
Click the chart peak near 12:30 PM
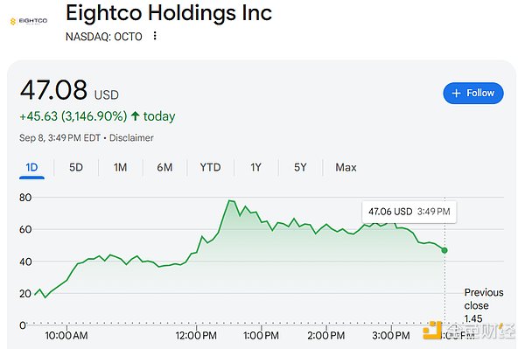pyautogui.click(x=229, y=201)
